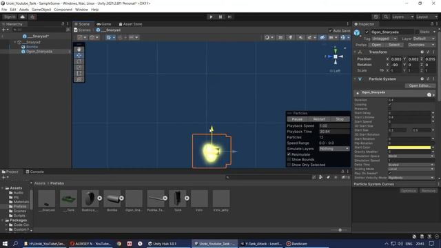Viewport: 441px width, 248px height.
Task: Click the favorite star icon in Project panel
Action: click(336, 177)
